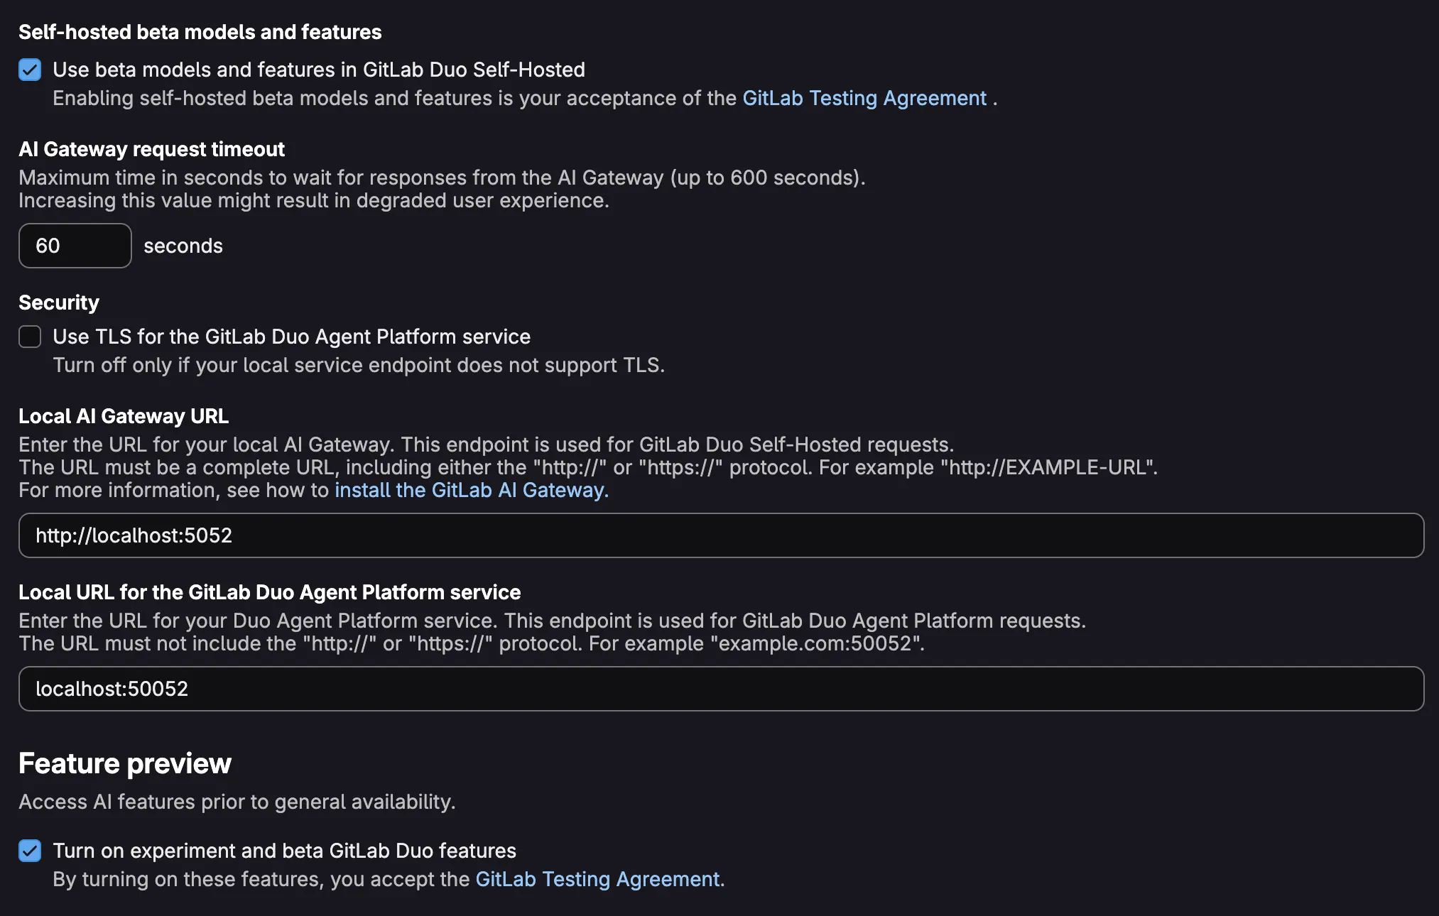The height and width of the screenshot is (916, 1439).
Task: Uncheck Turn on experiment and beta features checkbox
Action: [30, 851]
